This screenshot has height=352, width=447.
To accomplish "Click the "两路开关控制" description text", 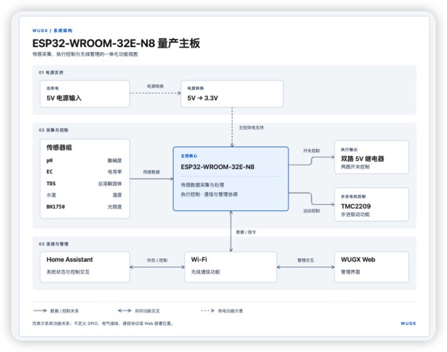I will click(x=355, y=167).
